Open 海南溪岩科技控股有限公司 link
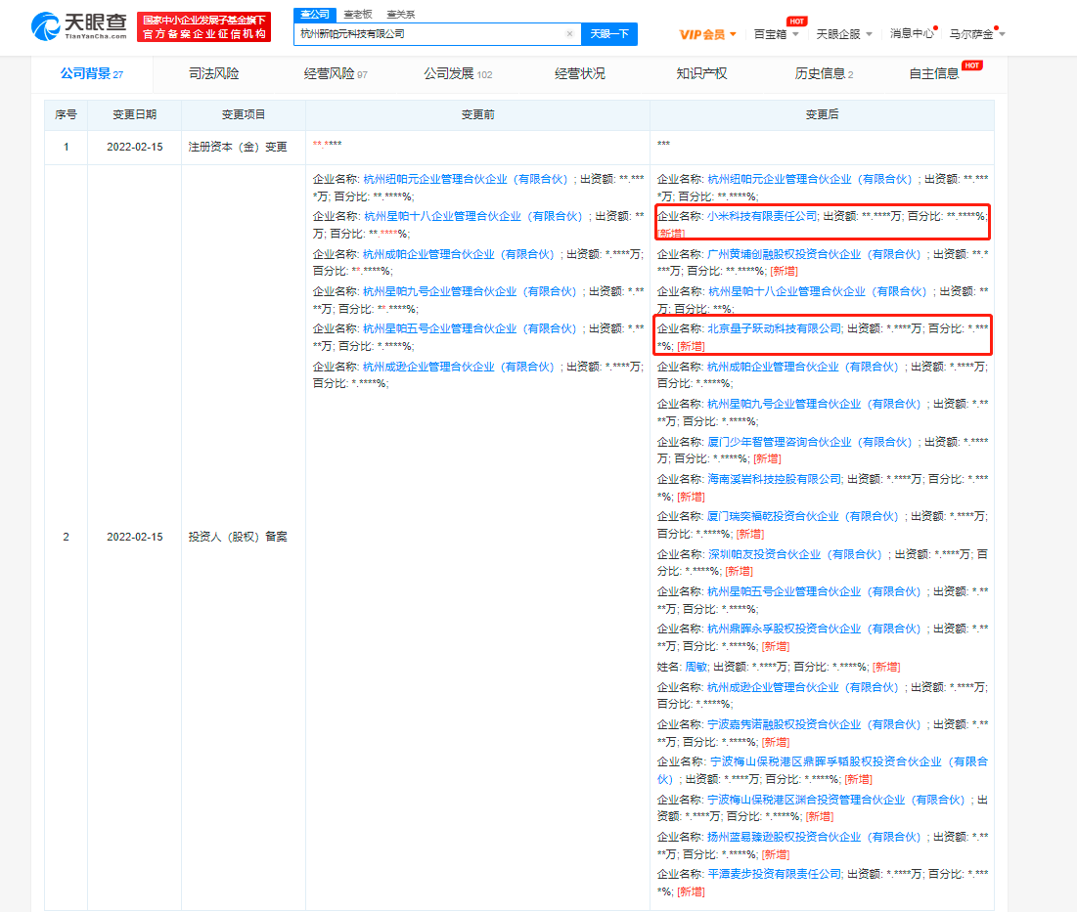Viewport: 1077px width, 912px height. tap(774, 479)
